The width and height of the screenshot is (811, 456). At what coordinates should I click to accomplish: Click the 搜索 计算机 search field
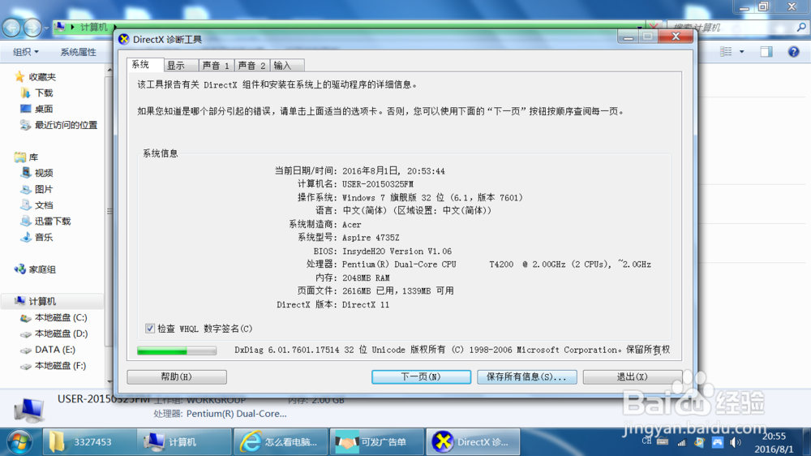pos(732,28)
